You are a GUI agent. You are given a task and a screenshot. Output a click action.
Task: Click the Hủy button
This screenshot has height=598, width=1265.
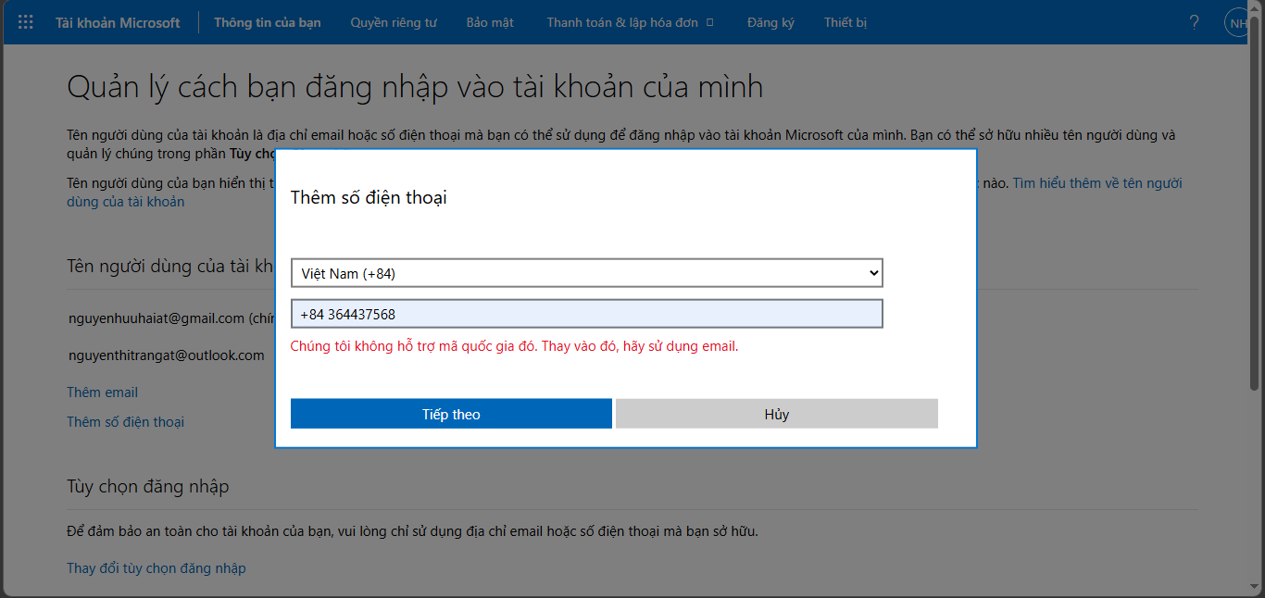[777, 414]
